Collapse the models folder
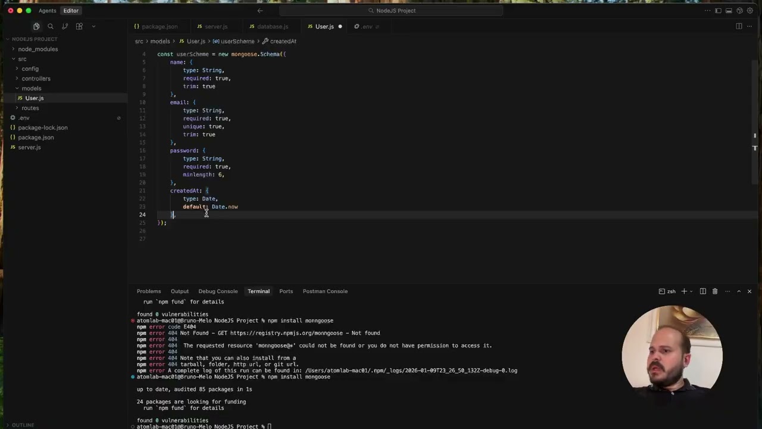Image resolution: width=762 pixels, height=429 pixels. (x=32, y=88)
